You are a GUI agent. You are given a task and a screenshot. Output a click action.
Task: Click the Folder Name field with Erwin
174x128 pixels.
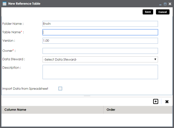[100, 24]
